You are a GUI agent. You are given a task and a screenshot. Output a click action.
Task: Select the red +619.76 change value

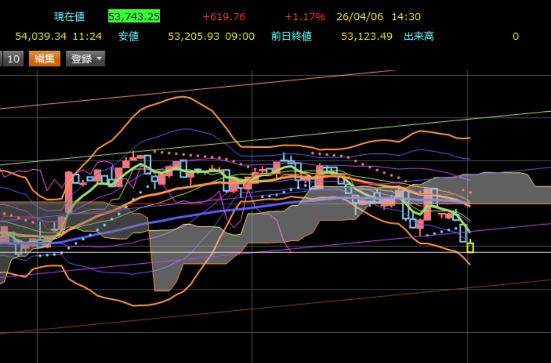coord(224,17)
